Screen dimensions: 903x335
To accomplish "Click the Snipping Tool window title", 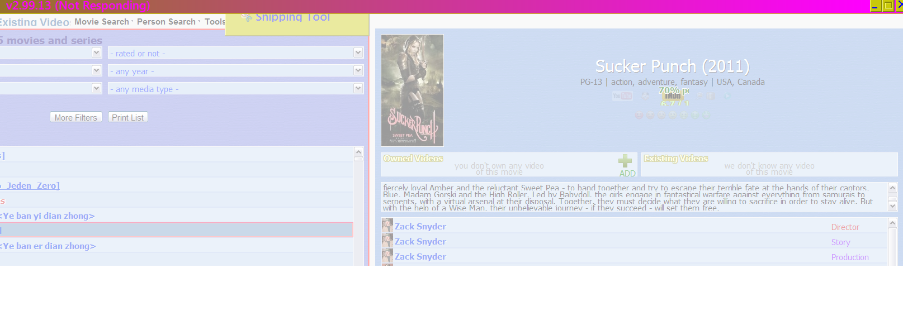I will click(292, 17).
